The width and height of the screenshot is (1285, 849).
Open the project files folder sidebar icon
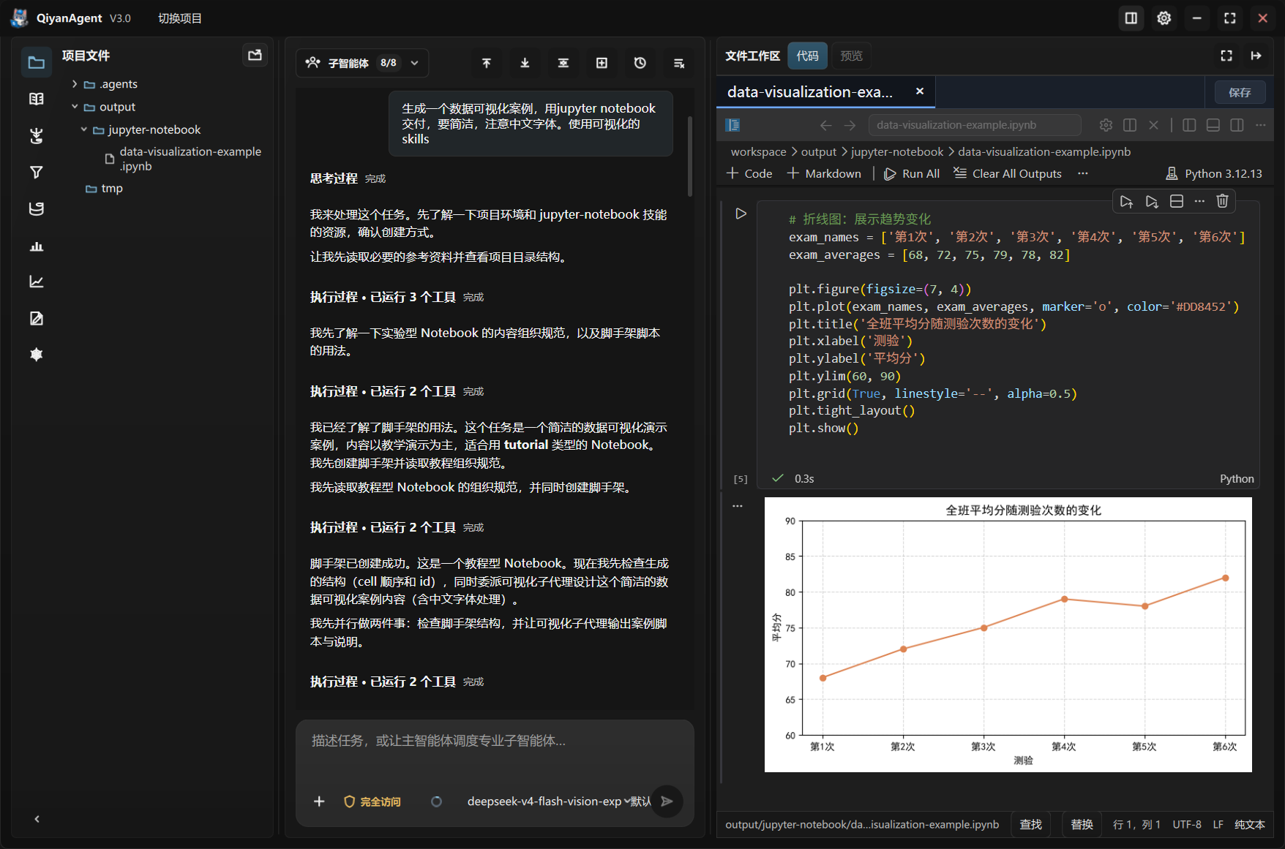pyautogui.click(x=36, y=63)
